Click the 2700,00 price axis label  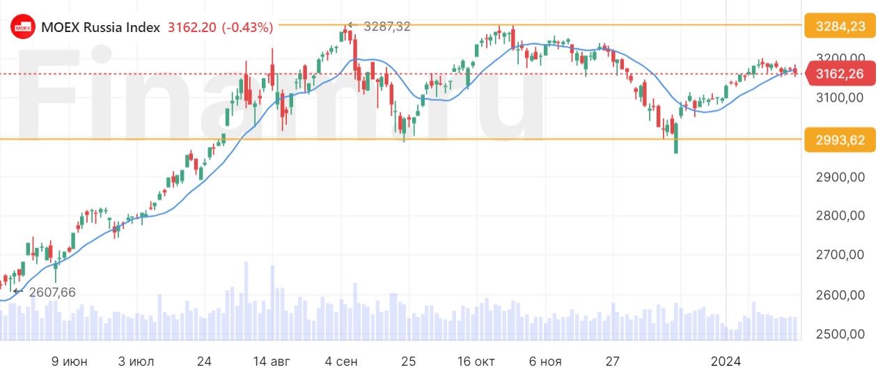841,255
